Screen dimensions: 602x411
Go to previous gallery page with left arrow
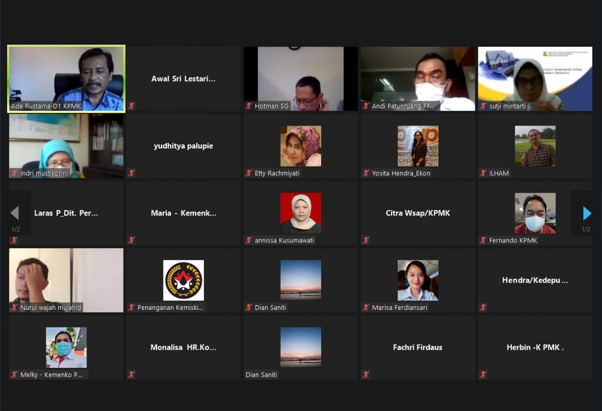pyautogui.click(x=15, y=213)
